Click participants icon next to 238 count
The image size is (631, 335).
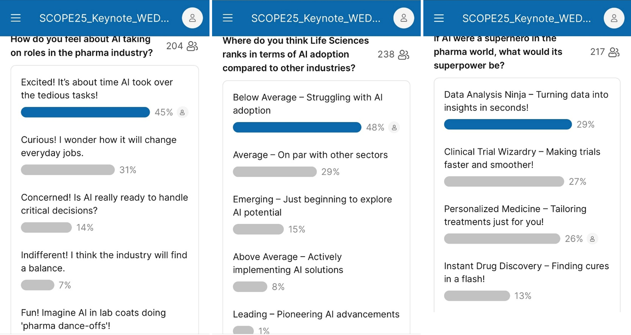point(403,55)
